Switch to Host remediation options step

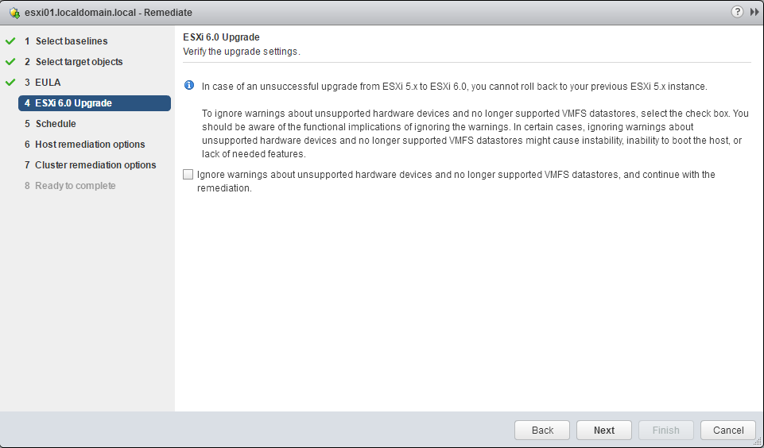(x=90, y=145)
